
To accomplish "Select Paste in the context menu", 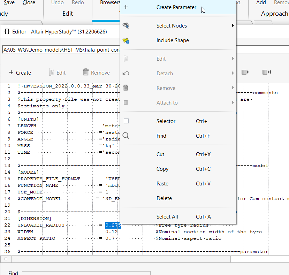I will (178, 184).
